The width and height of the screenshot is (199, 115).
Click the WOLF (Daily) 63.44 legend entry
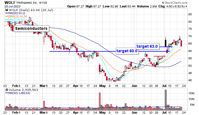pos(31,10)
